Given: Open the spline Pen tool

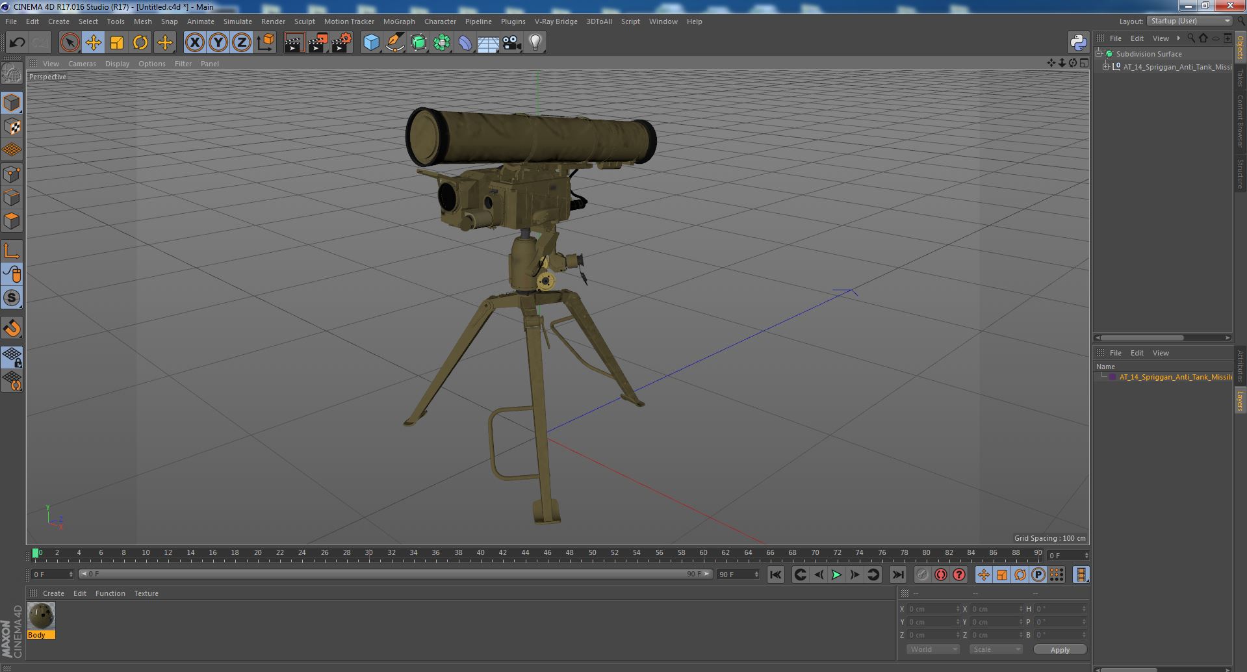Looking at the screenshot, I should [394, 43].
